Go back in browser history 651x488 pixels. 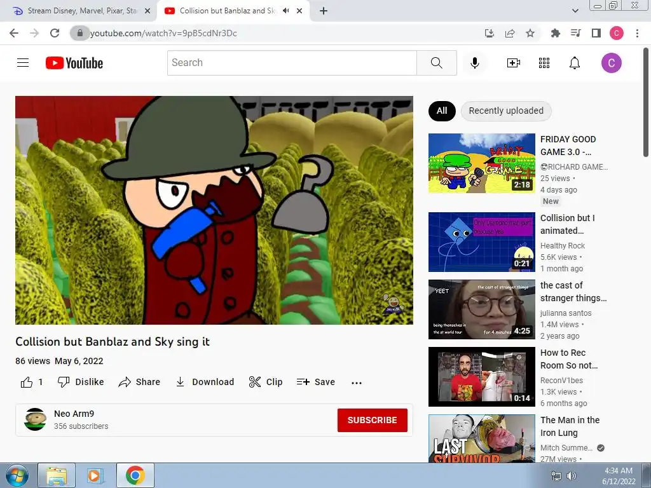coord(14,33)
